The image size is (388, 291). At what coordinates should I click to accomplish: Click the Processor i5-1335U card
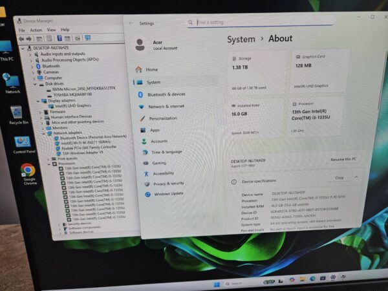coord(317,117)
